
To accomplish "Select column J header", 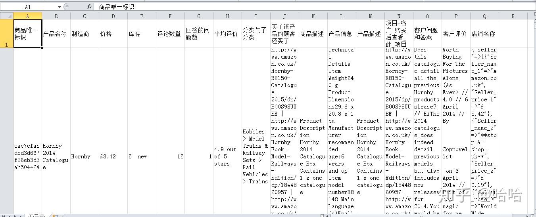I will point(284,16).
